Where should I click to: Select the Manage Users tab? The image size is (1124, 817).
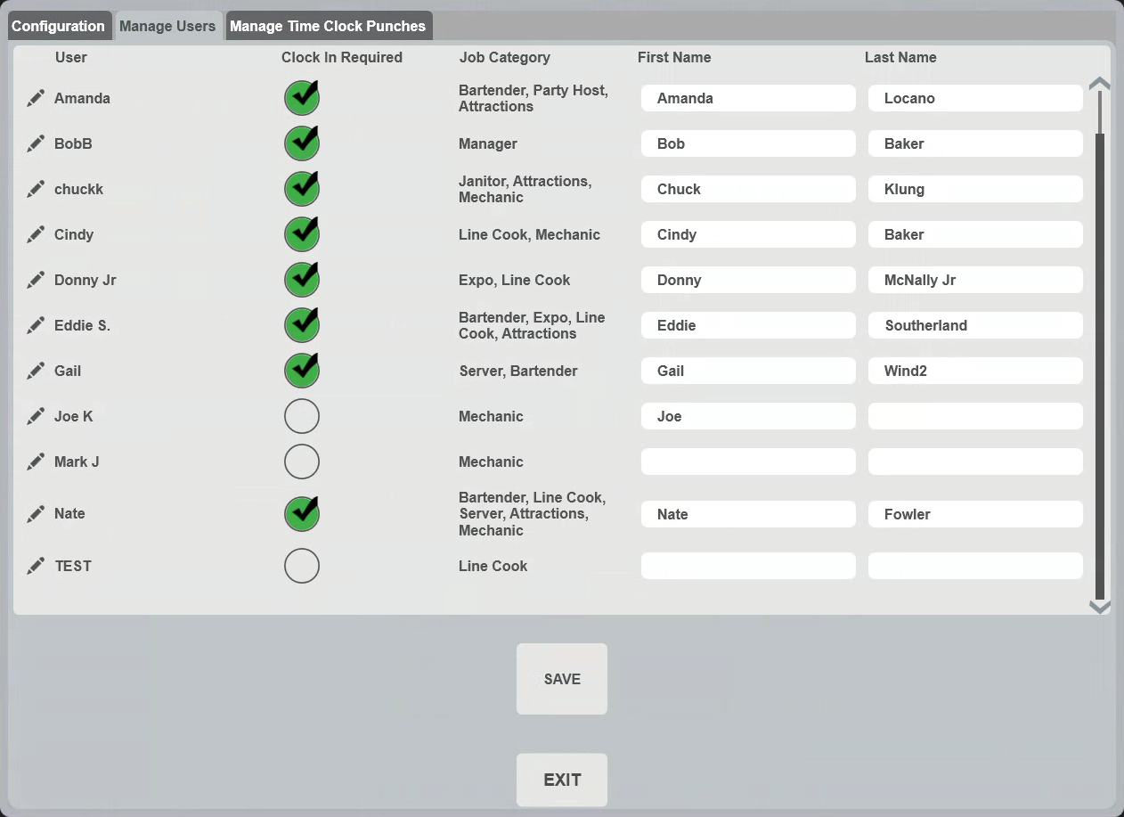pos(167,26)
